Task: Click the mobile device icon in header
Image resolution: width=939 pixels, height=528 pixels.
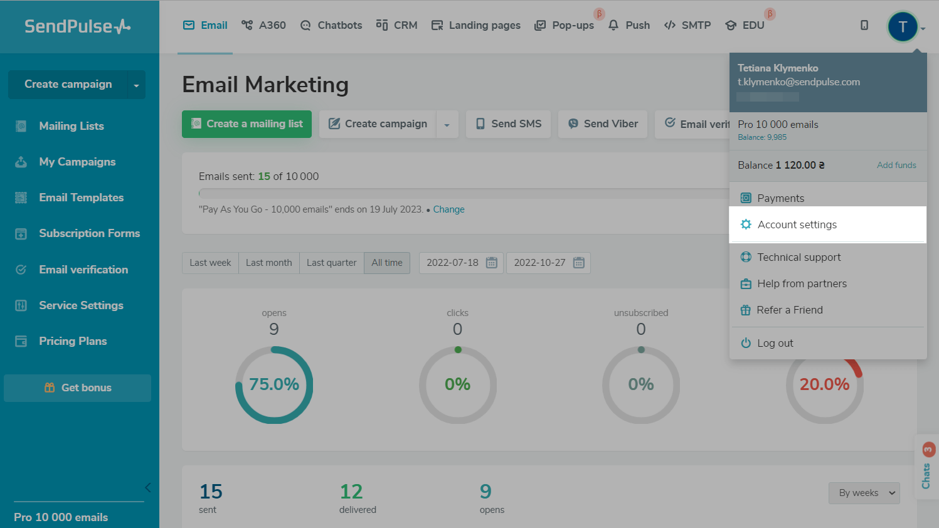Action: [864, 25]
